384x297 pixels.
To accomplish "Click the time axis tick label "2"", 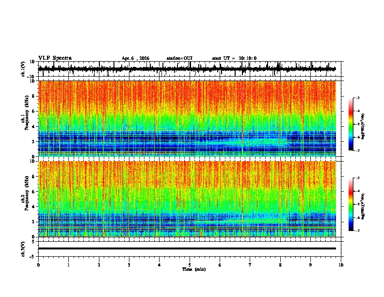I will tap(99, 265).
